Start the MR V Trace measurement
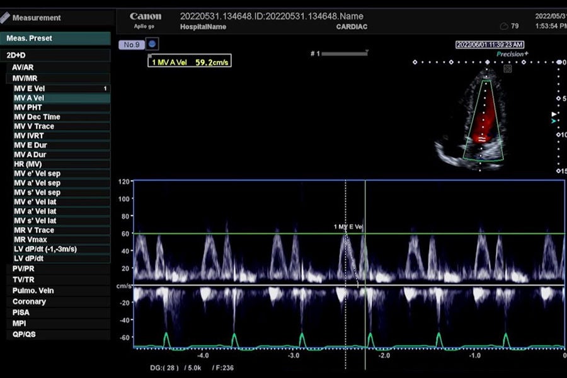The image size is (567, 378). (62, 230)
